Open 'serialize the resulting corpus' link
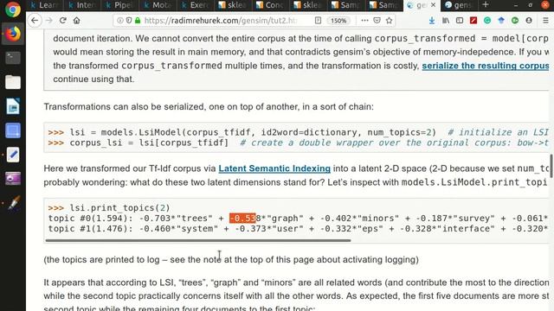Screen dimensions: 554x311 tap(486, 66)
